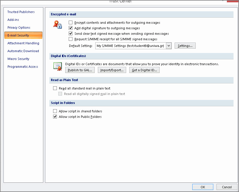The width and height of the screenshot is (239, 192).
Task: Enable Request S/MIME receipt checkbox
Action: (x=70, y=39)
